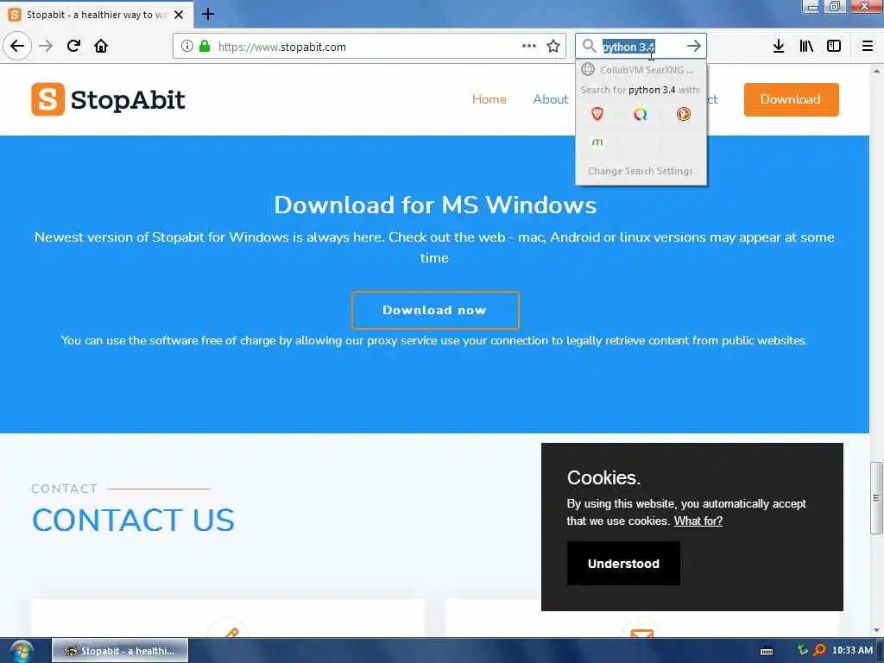Viewport: 884px width, 663px height.
Task: Click the page vertical scrollbar thumb
Action: pyautogui.click(x=876, y=498)
